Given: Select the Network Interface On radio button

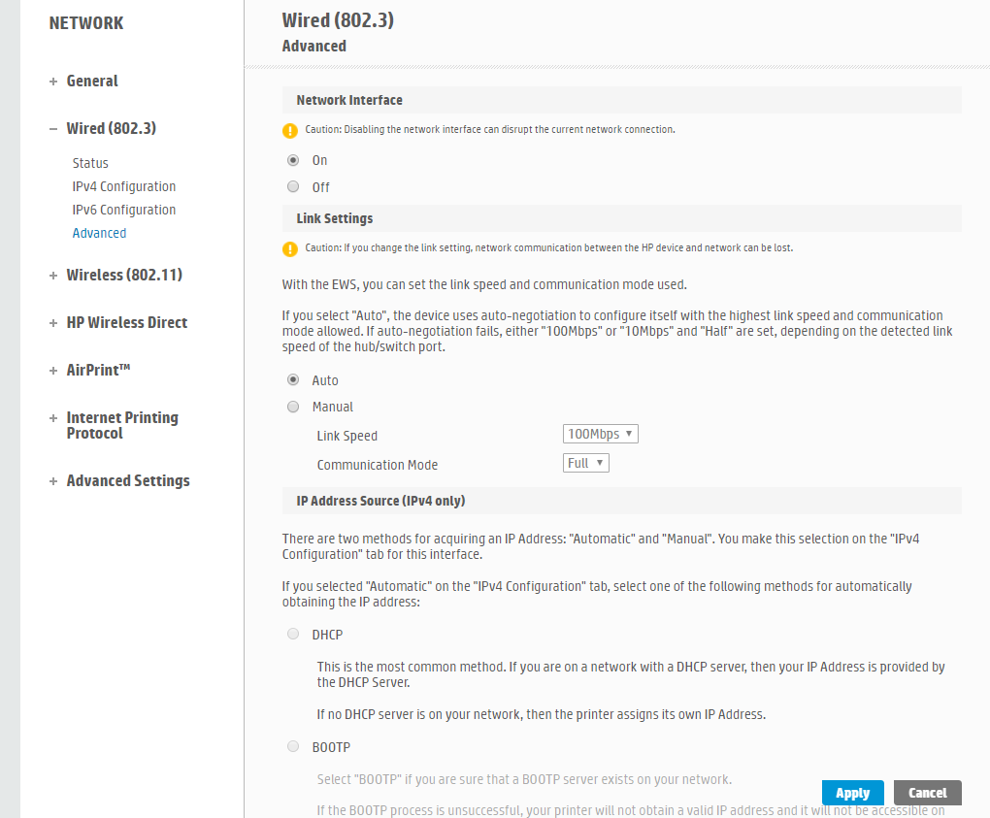Looking at the screenshot, I should pos(293,160).
